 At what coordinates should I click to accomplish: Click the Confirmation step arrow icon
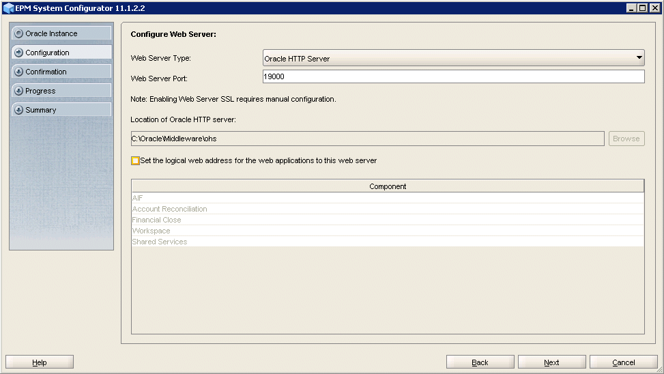tap(18, 72)
